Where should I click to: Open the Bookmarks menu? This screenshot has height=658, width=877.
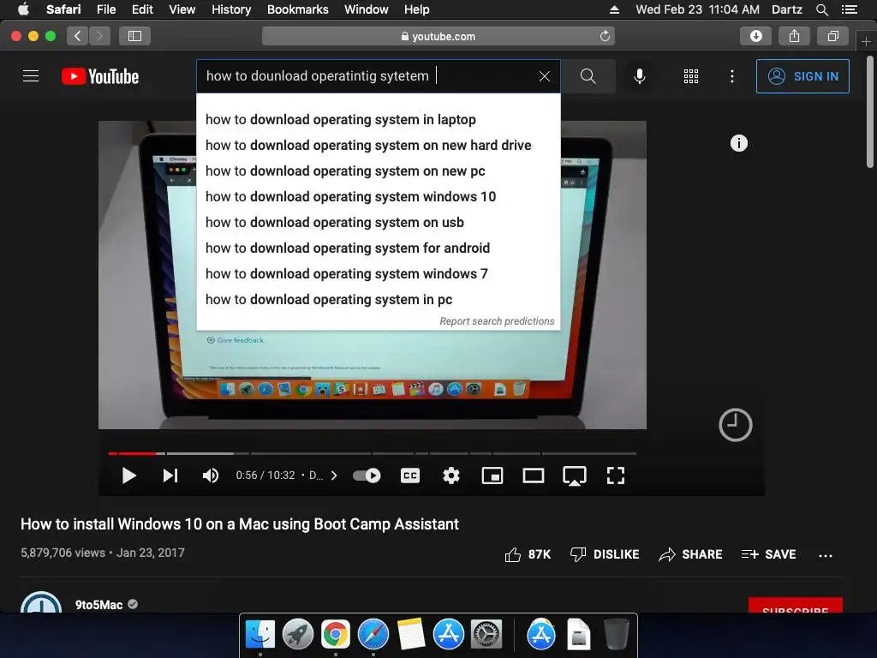pos(297,9)
